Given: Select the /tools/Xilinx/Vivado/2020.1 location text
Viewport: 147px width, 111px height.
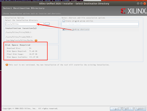Looking at the screenshot, I should [19, 37].
